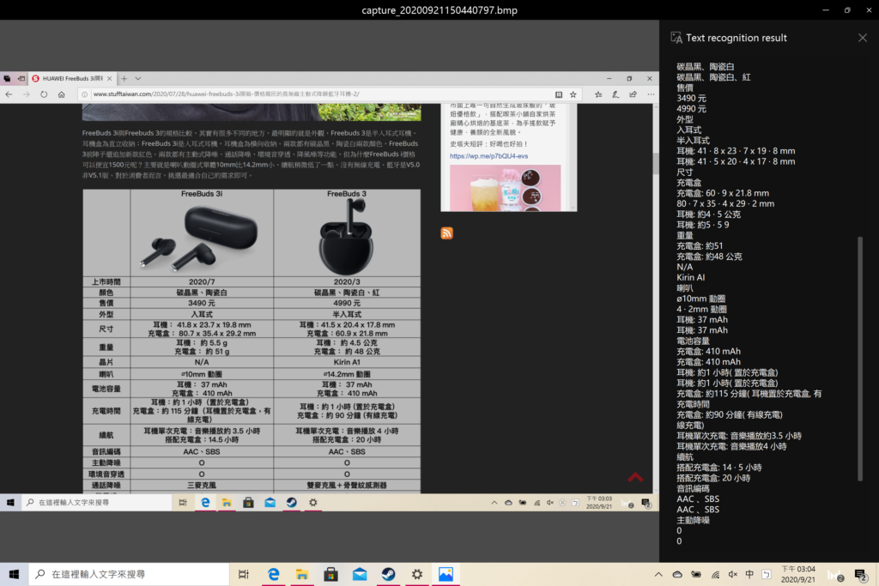Select the recognized line "充電盒: 約48 公克"

point(709,257)
